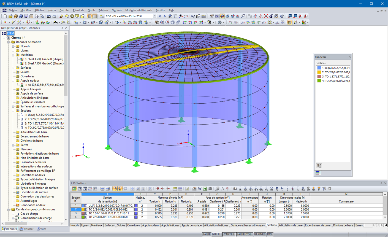Open the Calculer menu

64,10
